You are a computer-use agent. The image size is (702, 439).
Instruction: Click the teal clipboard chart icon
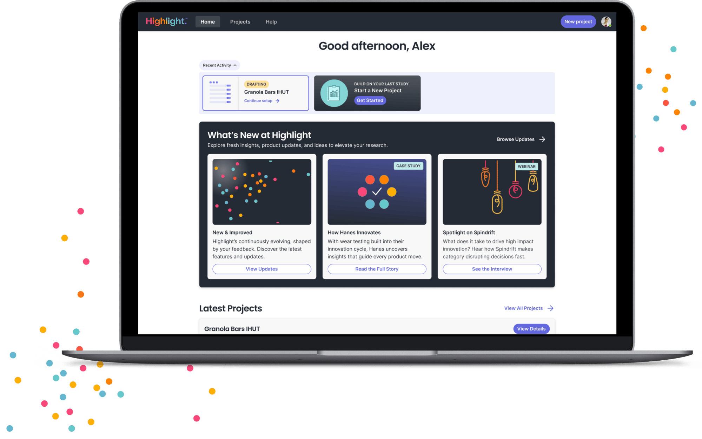tap(334, 93)
